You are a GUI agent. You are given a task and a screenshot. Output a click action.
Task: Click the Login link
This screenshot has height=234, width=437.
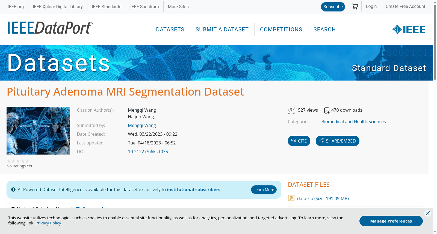[371, 6]
